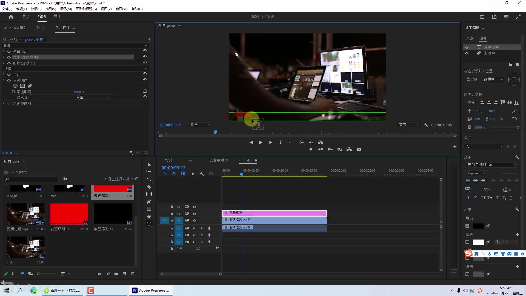
Task: Select the 效果控件 text layer in Essential Graphics
Action: 492,47
